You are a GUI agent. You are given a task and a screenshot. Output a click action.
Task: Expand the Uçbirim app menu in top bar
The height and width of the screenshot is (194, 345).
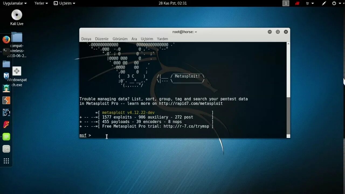[x=64, y=3]
